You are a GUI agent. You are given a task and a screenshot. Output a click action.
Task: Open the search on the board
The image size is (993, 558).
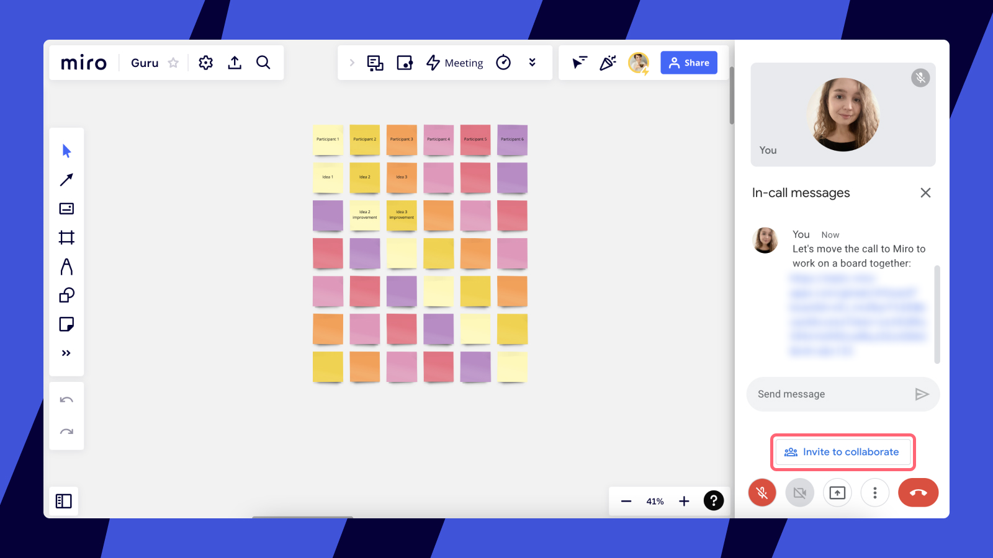tap(263, 63)
